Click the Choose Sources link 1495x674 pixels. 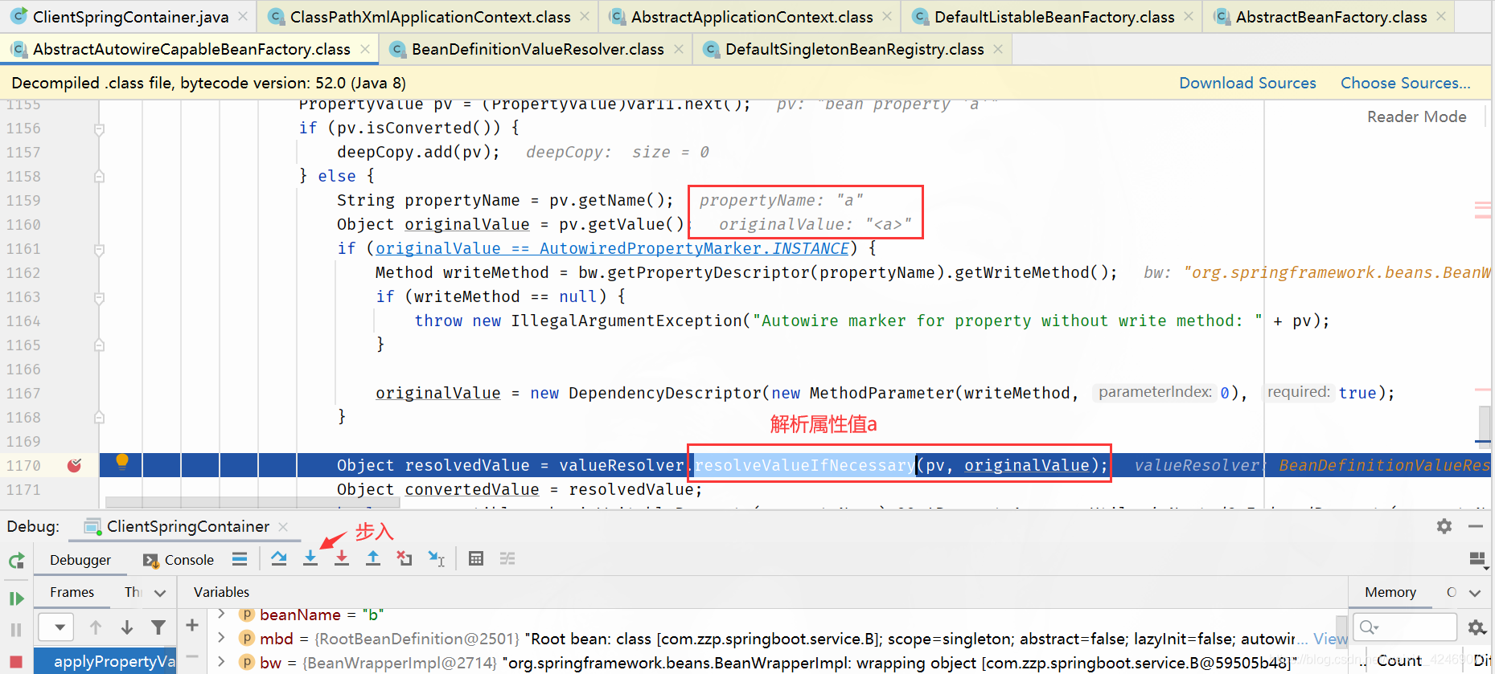click(x=1405, y=83)
